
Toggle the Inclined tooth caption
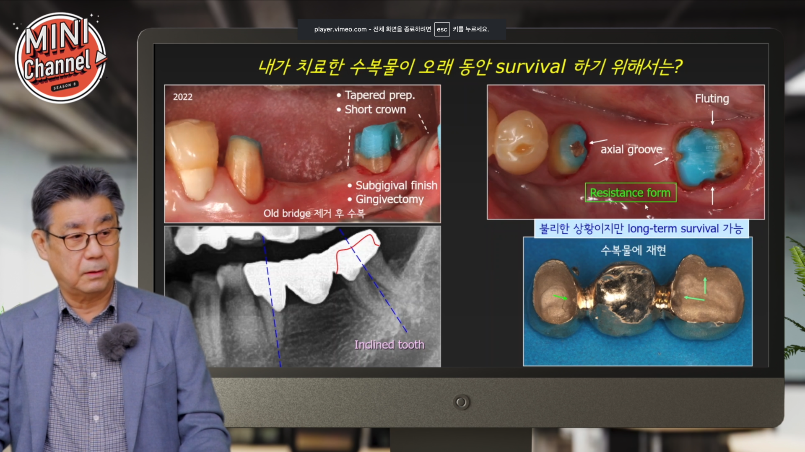389,345
